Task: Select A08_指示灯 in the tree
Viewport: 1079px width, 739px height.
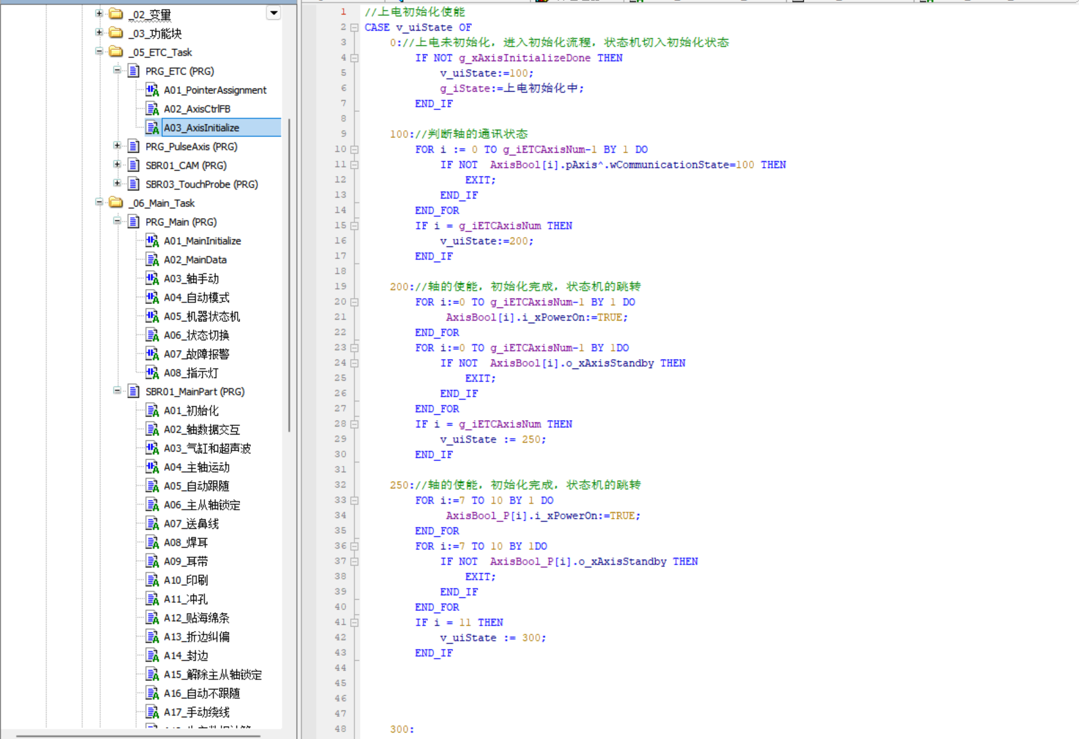Action: coord(191,373)
